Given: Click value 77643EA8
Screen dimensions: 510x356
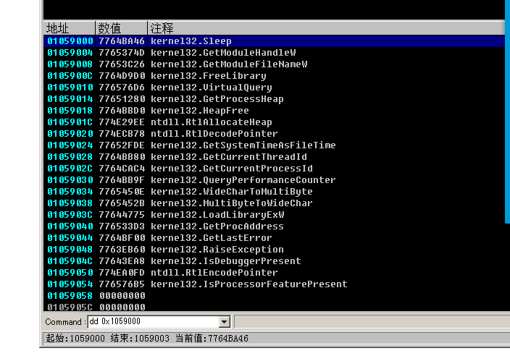Looking at the screenshot, I should coord(122,260).
